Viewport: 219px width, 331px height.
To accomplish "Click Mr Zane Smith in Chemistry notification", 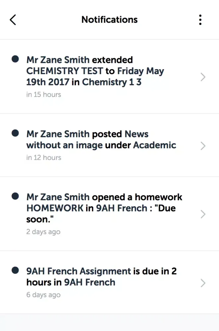I will (x=58, y=60).
